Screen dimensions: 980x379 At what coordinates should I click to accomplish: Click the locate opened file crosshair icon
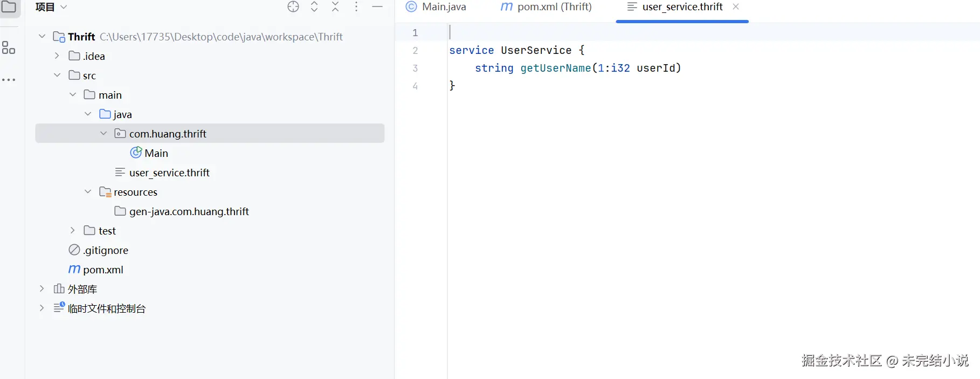click(x=293, y=7)
